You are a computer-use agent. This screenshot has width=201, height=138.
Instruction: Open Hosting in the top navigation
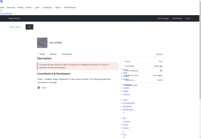[20, 8]
